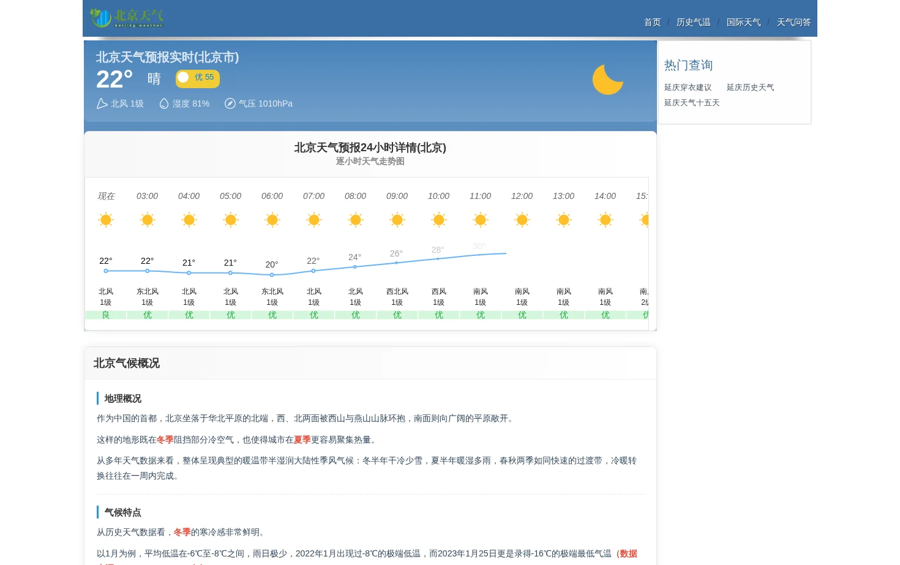Viewport: 900px width, 565px height.
Task: Click the 西风 wind label under 10:00
Action: click(x=439, y=291)
